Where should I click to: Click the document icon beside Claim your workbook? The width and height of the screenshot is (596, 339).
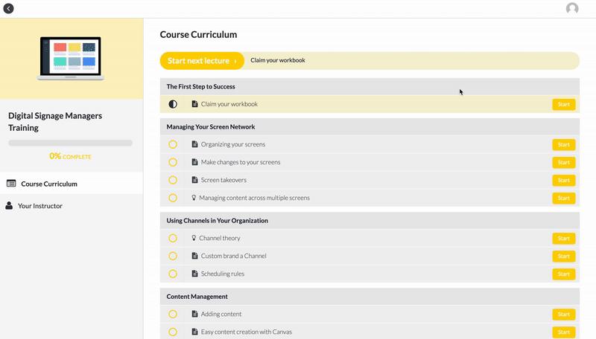point(194,104)
